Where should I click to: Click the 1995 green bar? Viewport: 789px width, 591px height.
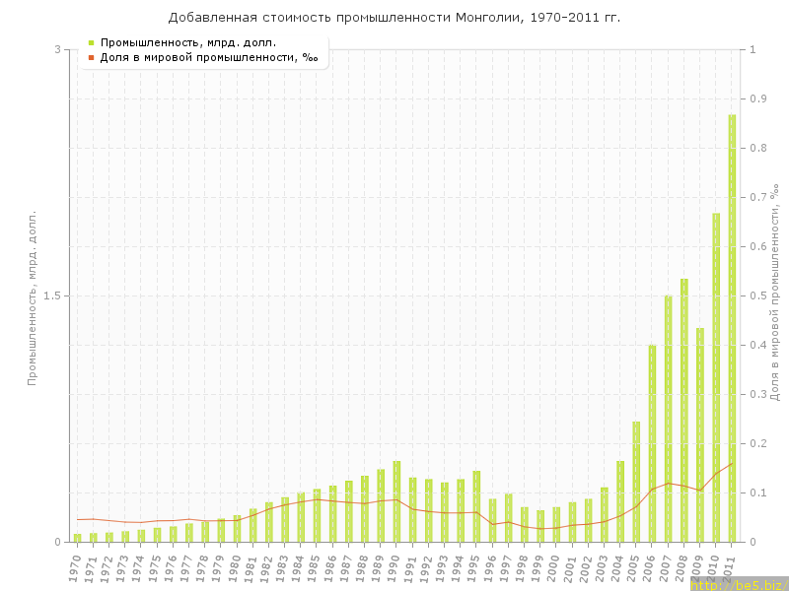476,506
